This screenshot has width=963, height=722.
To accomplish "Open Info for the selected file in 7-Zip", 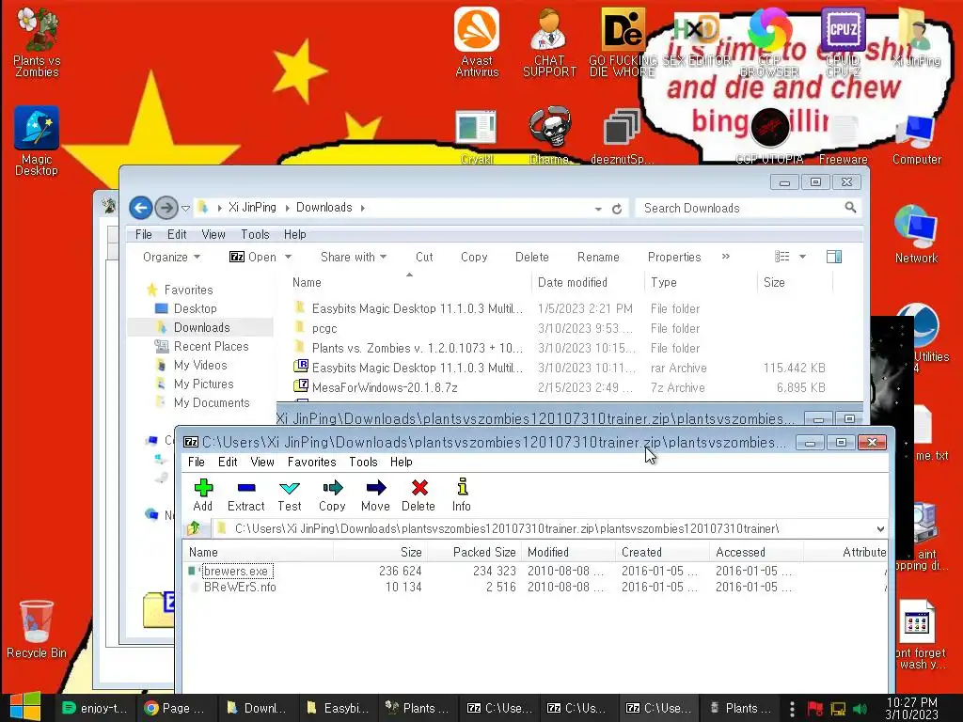I will pyautogui.click(x=462, y=494).
